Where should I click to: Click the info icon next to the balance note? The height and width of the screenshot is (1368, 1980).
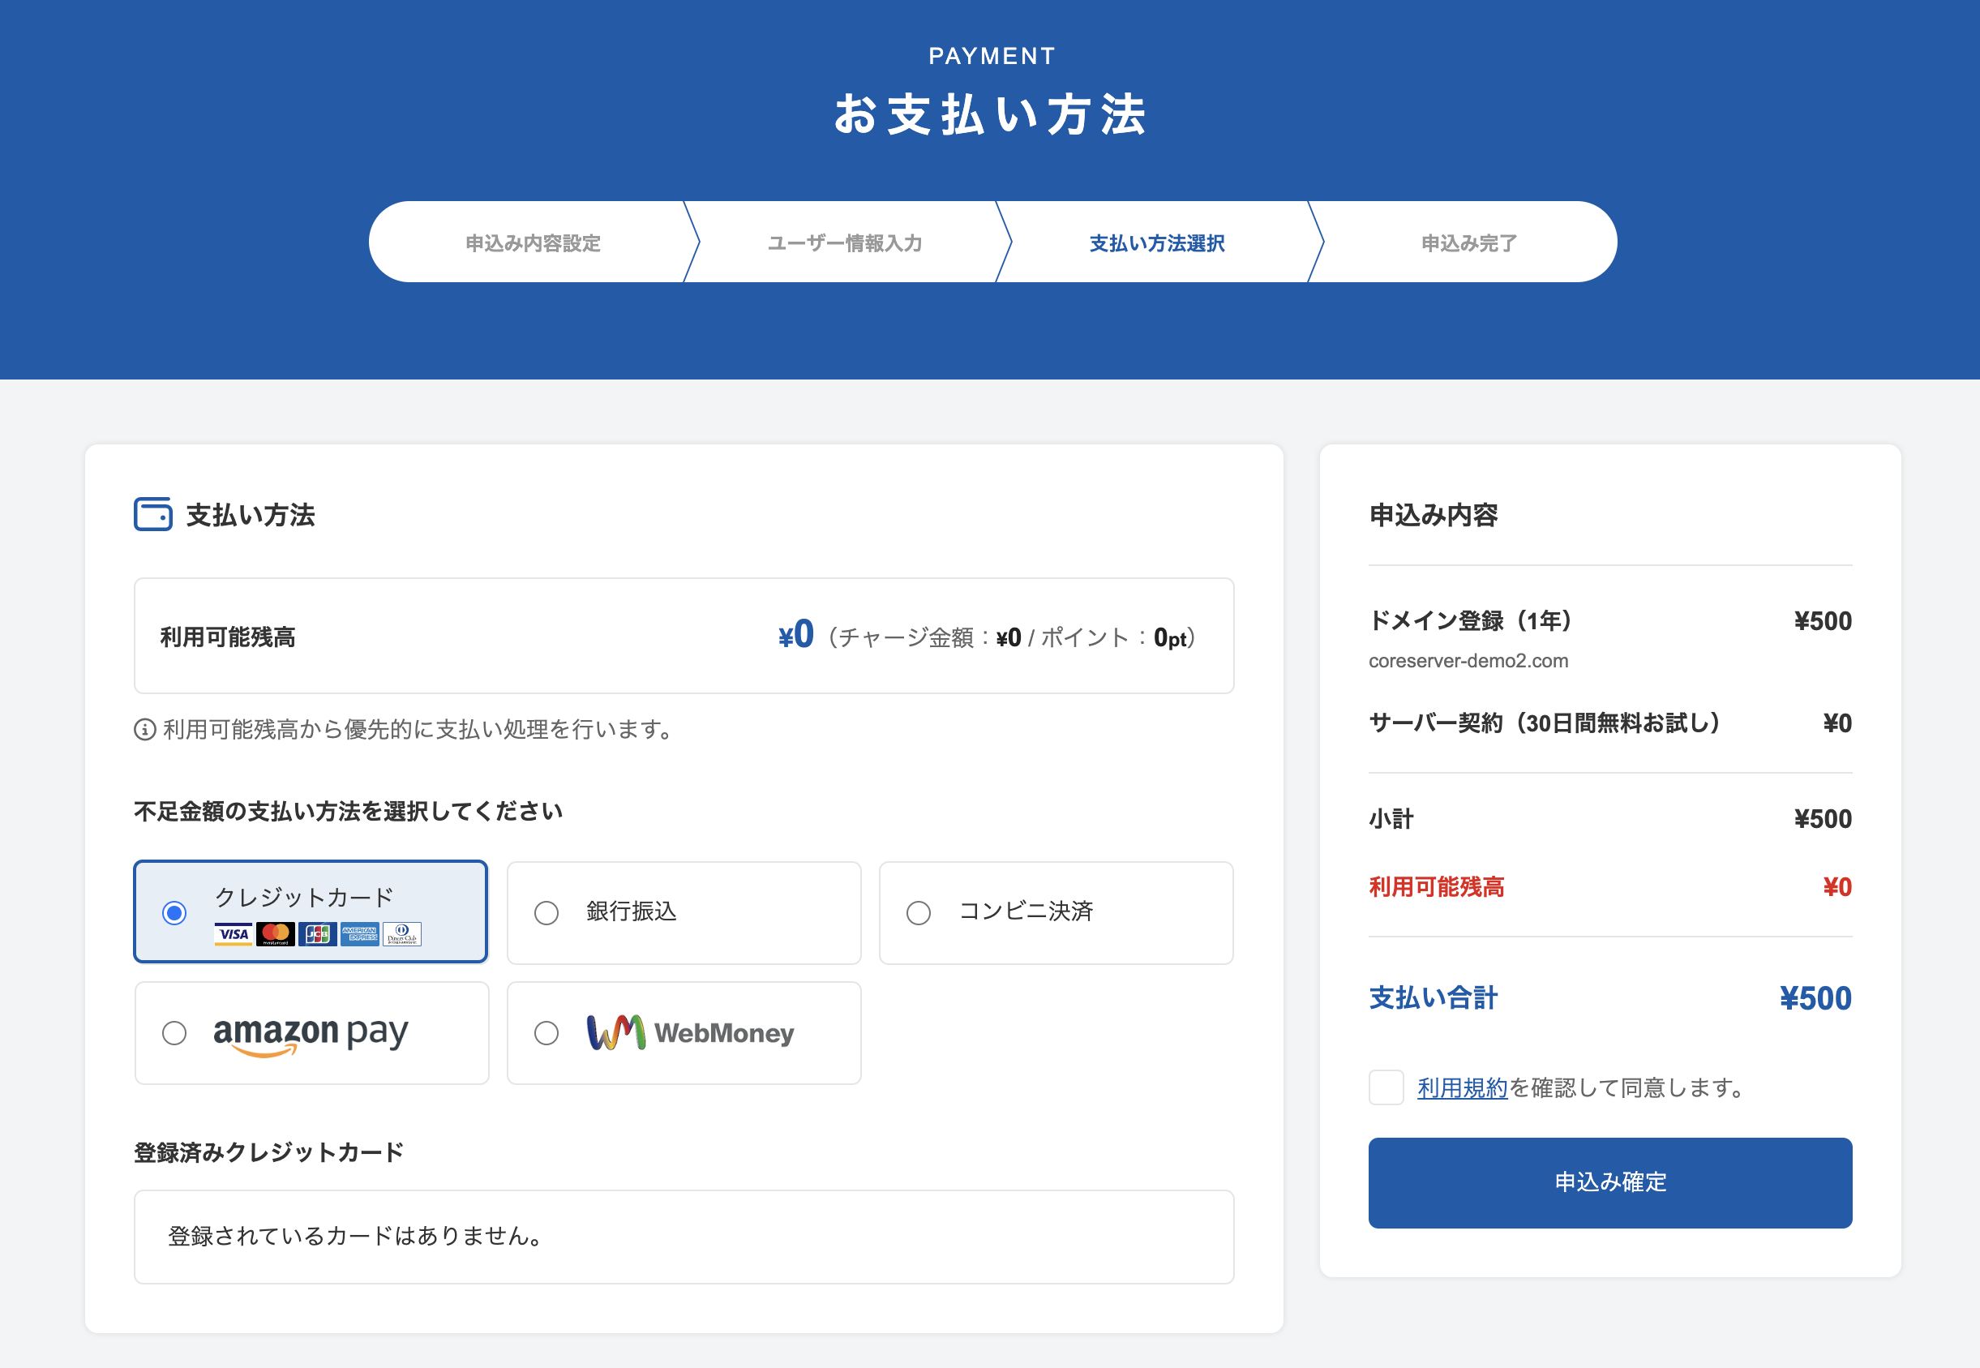(144, 731)
